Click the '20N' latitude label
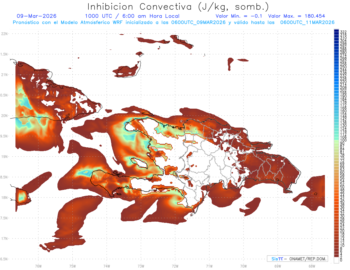350x270 pixels. (x=5, y=116)
